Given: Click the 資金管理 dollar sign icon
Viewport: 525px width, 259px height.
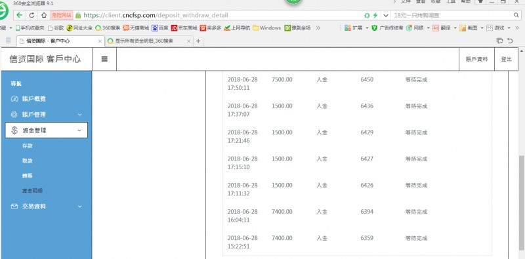Looking at the screenshot, I should (x=14, y=130).
